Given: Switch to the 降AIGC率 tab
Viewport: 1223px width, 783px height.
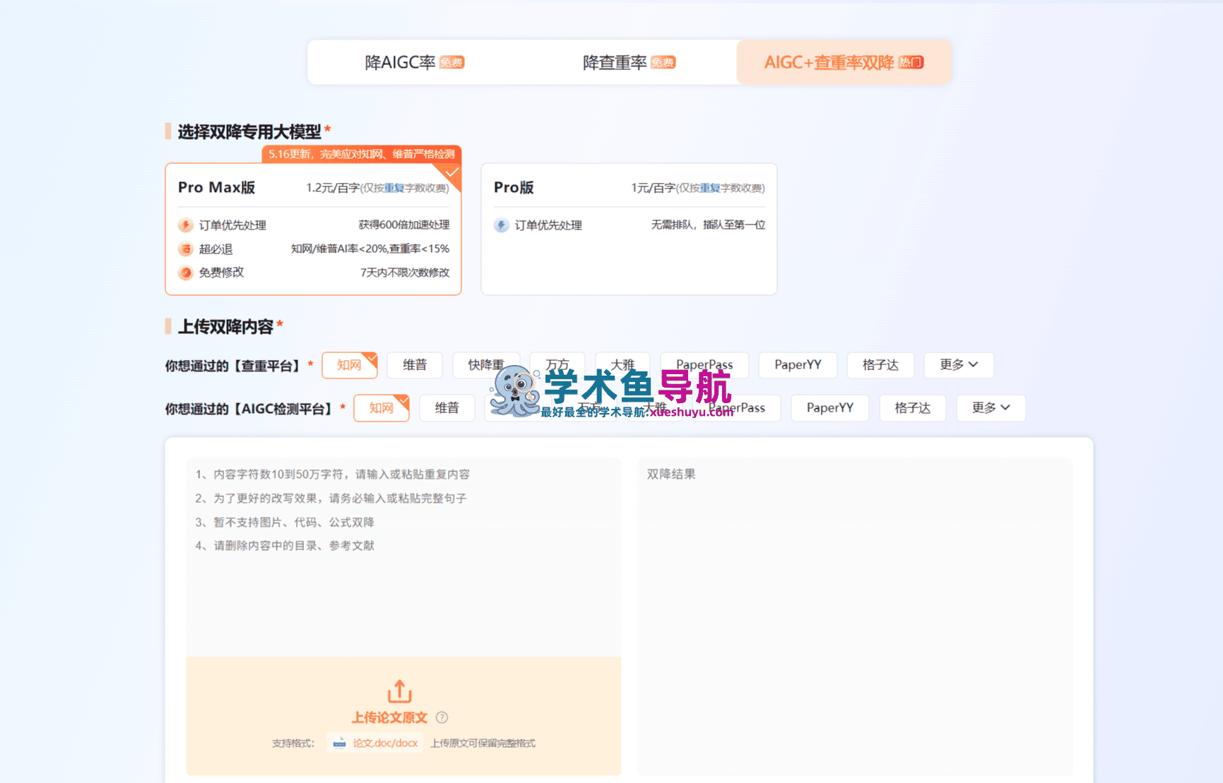Looking at the screenshot, I should point(415,62).
